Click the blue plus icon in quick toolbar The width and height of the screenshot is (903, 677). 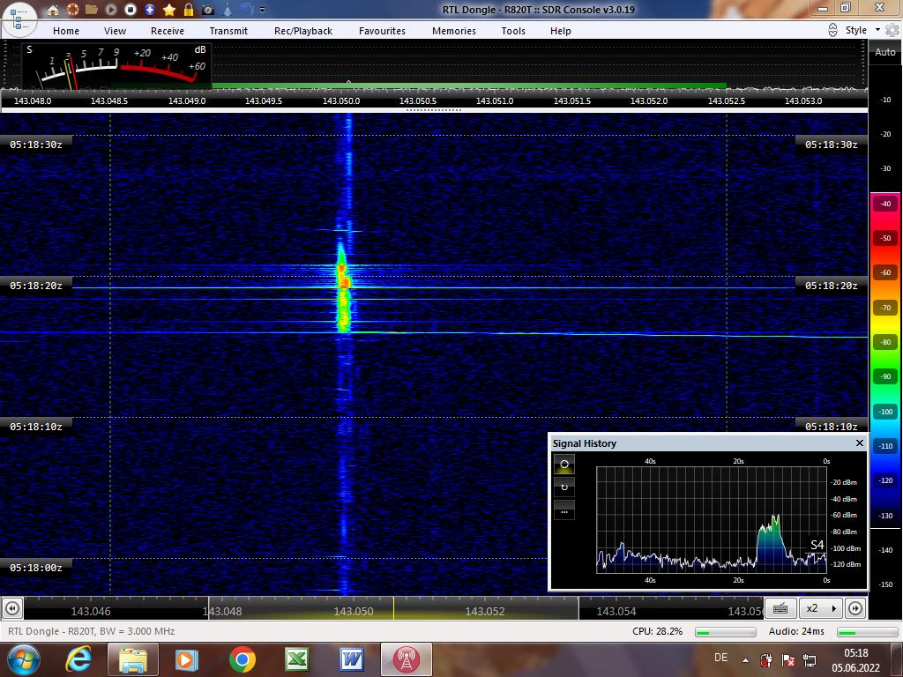(150, 9)
